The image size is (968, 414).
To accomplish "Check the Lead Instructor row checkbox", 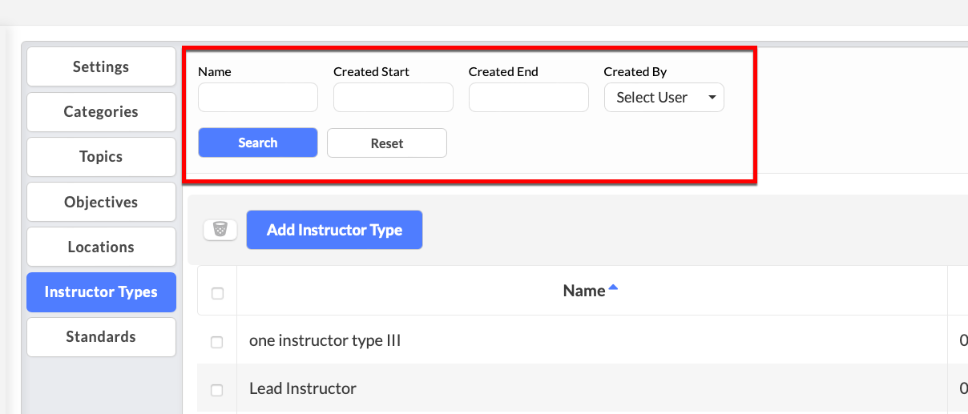I will [217, 390].
